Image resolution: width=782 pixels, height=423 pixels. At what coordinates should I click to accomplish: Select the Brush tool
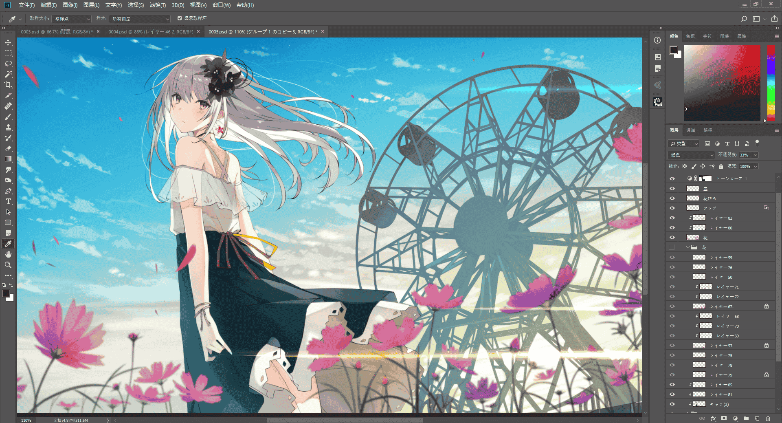tap(8, 117)
